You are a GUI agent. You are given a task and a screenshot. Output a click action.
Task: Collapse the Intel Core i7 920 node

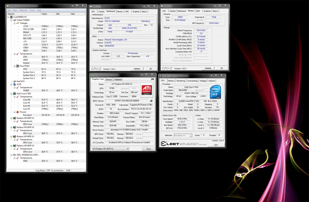(11, 94)
